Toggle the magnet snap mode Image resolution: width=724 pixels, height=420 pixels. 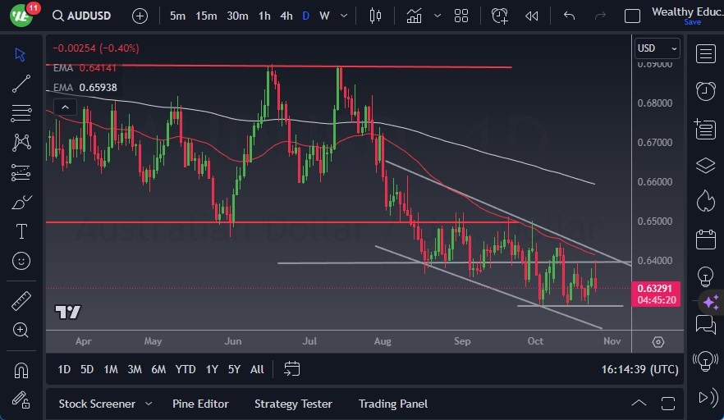pyautogui.click(x=21, y=369)
